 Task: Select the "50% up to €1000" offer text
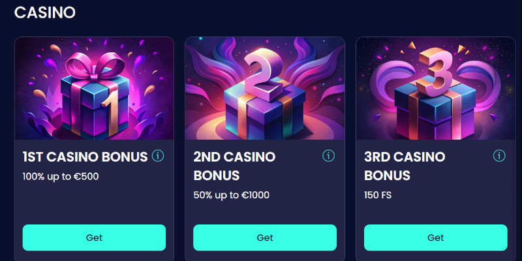[232, 194]
